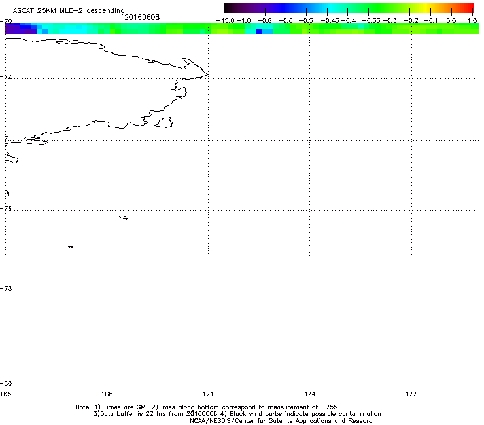Click the '-0.1' color scale label
The image size is (484, 425).
[431, 21]
